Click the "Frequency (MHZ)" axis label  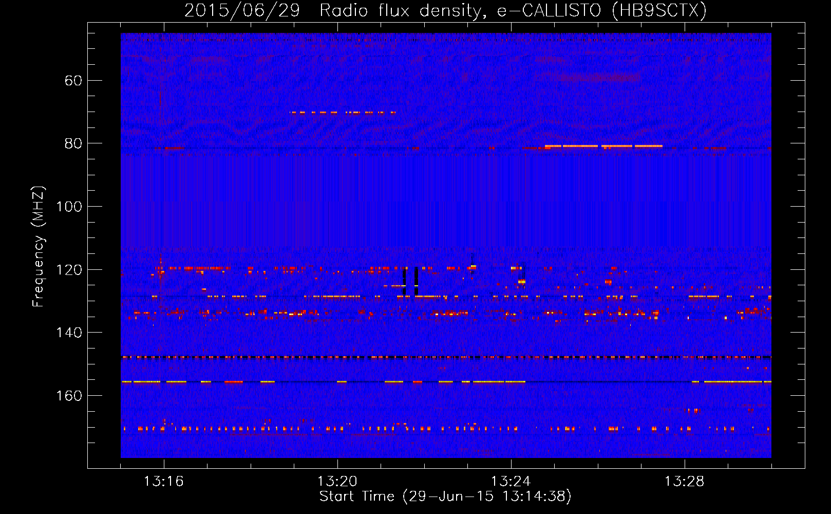pos(39,247)
